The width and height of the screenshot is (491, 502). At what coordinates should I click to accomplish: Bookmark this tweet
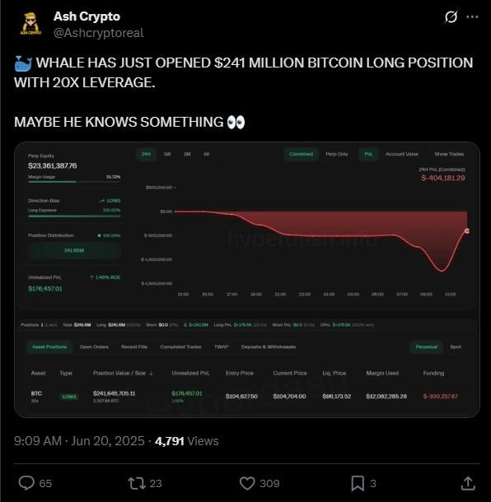pyautogui.click(x=358, y=483)
